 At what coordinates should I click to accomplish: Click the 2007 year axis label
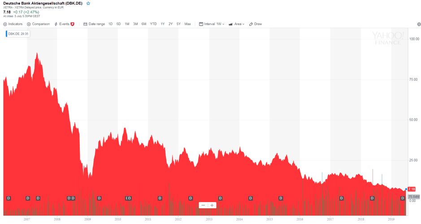click(27, 219)
